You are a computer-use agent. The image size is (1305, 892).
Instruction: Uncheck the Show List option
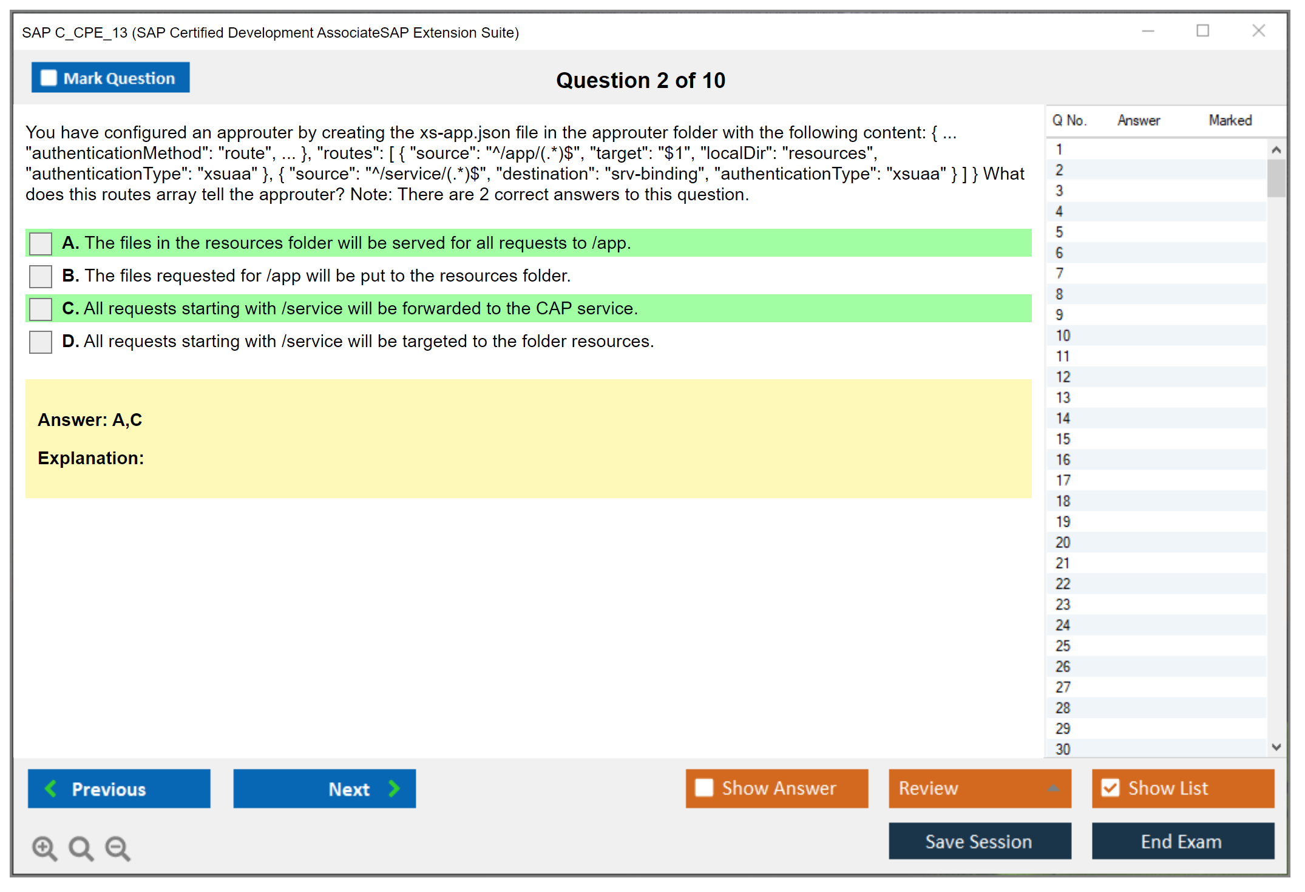click(x=1110, y=788)
